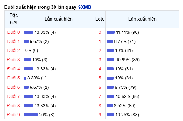Click the Loto column header

coord(100,19)
